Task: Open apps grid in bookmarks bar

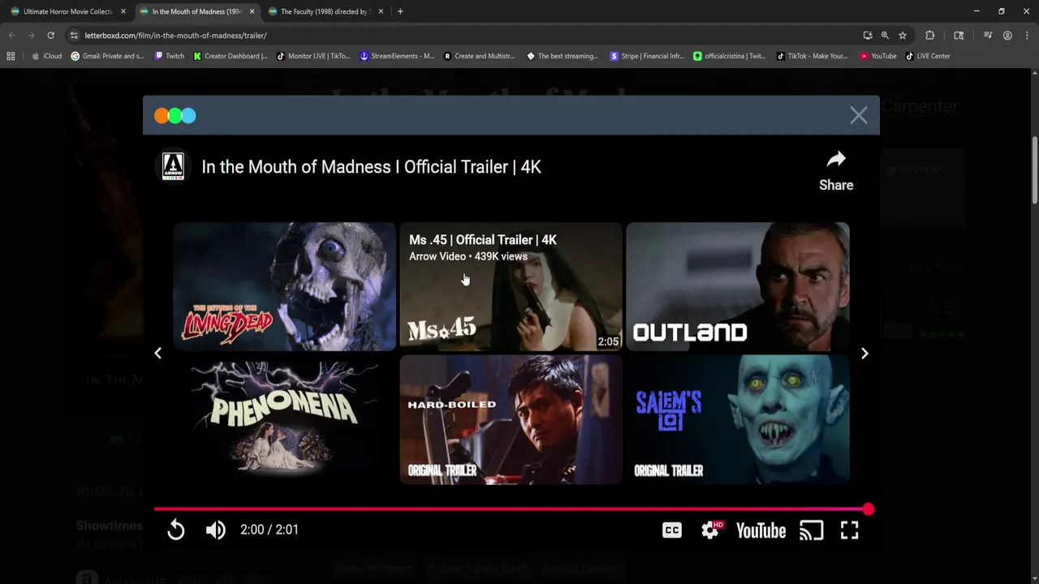Action: (11, 56)
